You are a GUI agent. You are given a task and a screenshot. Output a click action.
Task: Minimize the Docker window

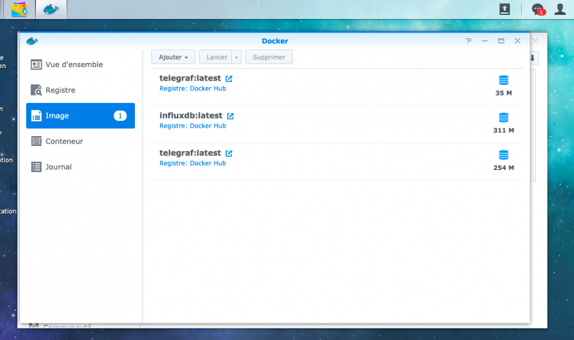pyautogui.click(x=484, y=41)
